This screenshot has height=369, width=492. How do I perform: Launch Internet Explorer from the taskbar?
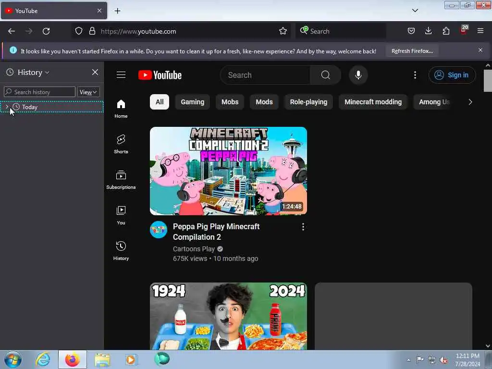tap(42, 359)
